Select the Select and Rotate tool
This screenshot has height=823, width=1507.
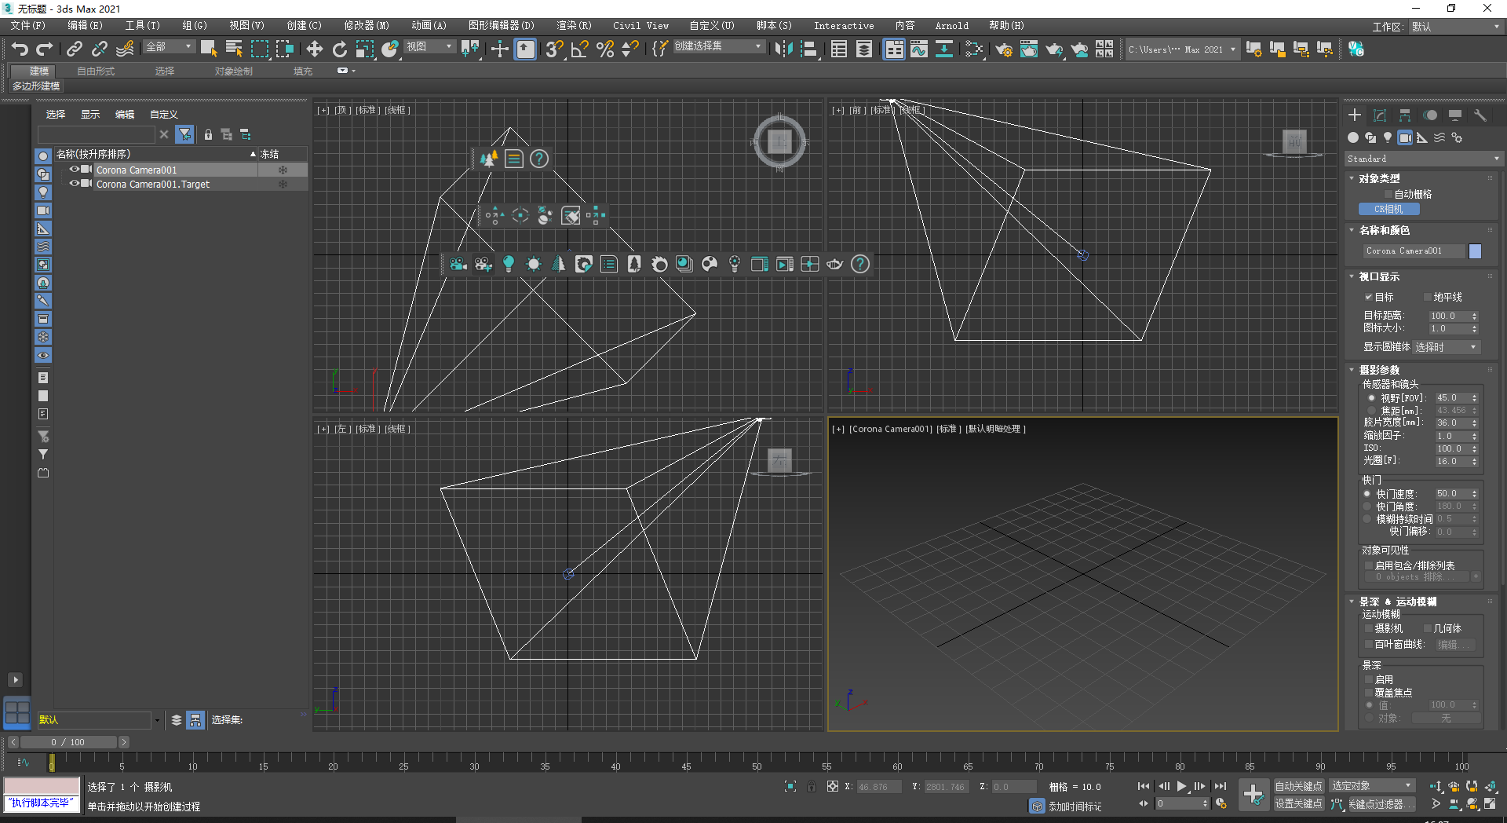pos(339,49)
